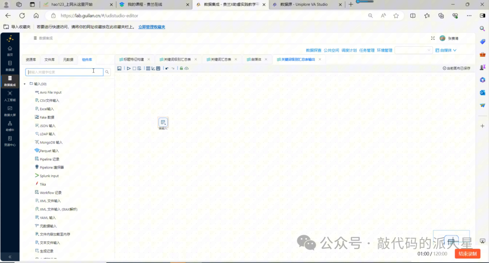The image size is (489, 263).
Task: Run the pipeline with the play icon
Action: [x=129, y=68]
